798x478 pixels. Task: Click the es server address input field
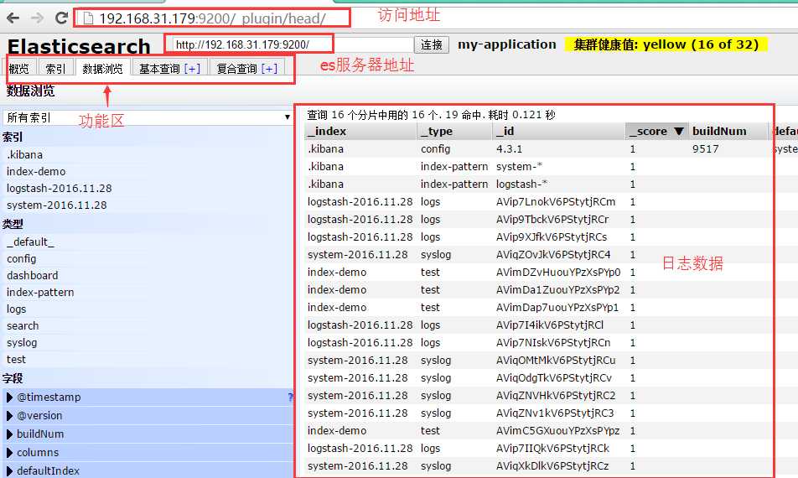(x=293, y=44)
